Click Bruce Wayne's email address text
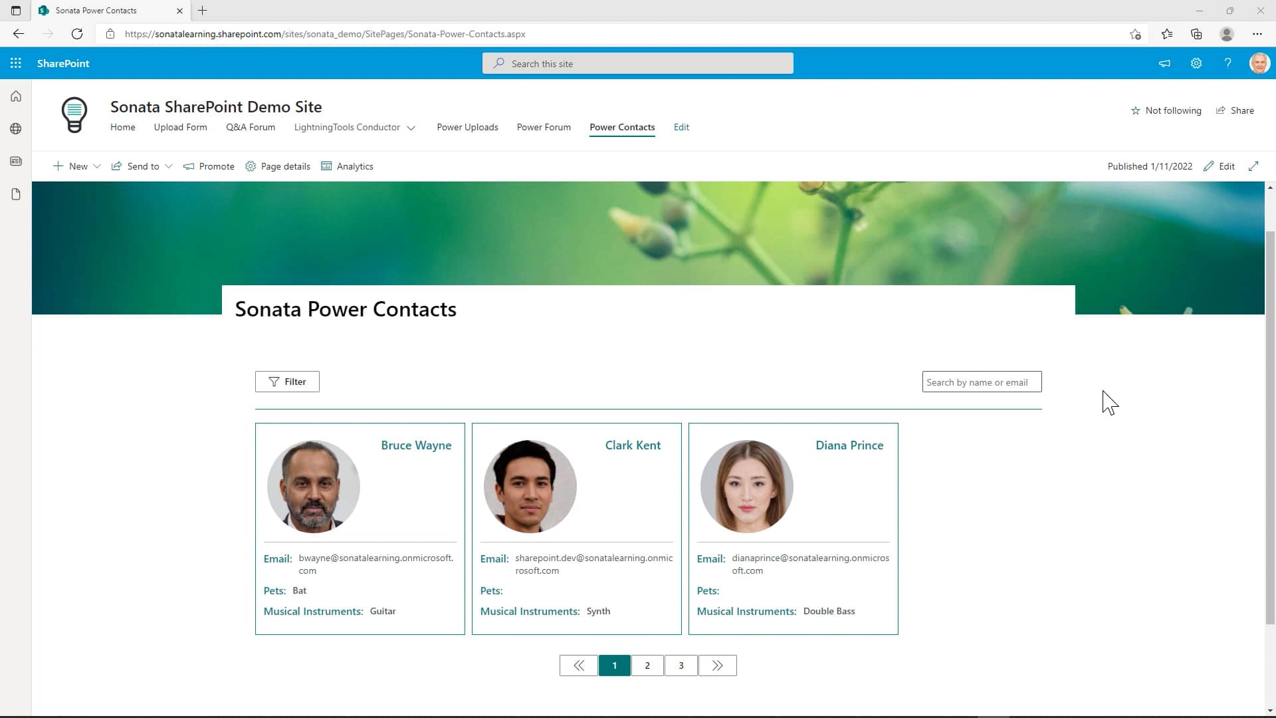 [x=375, y=564]
